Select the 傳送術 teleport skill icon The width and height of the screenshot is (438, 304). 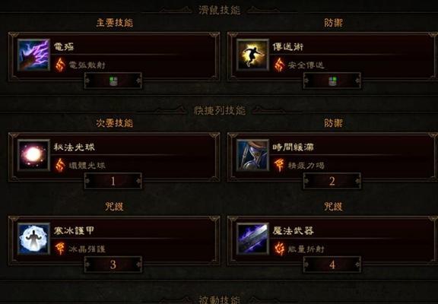(x=252, y=55)
